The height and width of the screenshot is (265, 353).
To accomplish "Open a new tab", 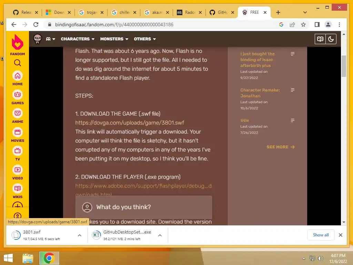I will point(278,12).
